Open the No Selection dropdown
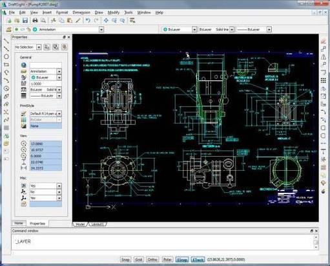This screenshot has width=330, height=266. tap(39, 47)
